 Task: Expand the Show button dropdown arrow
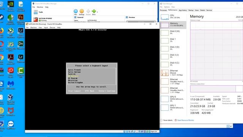pyautogui.click(x=97, y=12)
